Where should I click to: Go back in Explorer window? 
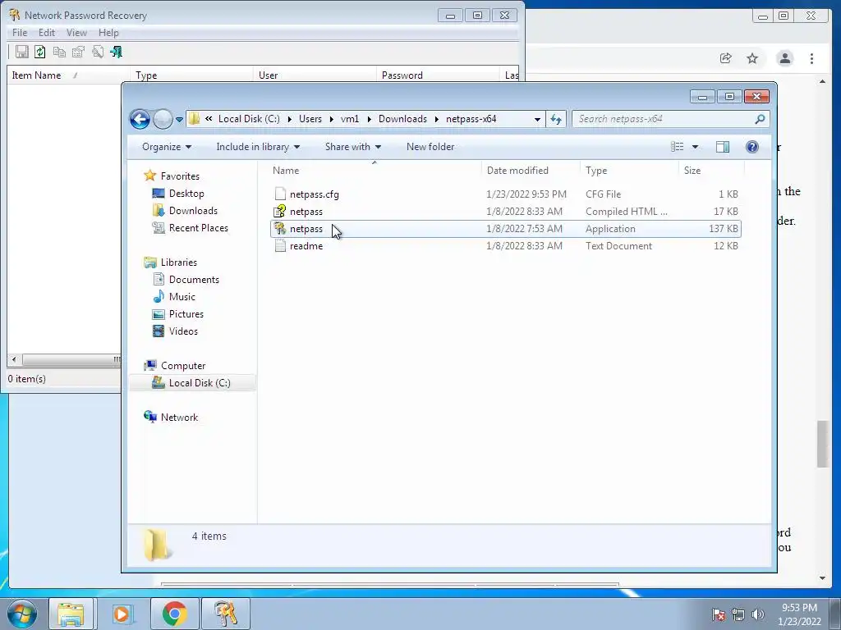[140, 119]
